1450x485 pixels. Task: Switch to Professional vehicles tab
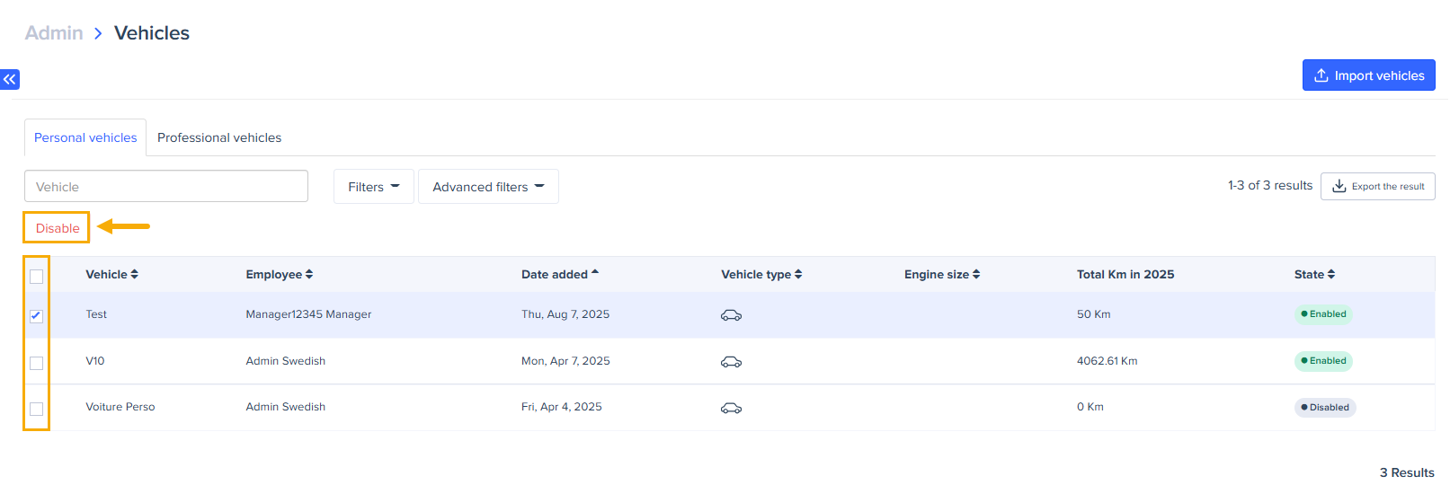click(x=219, y=138)
